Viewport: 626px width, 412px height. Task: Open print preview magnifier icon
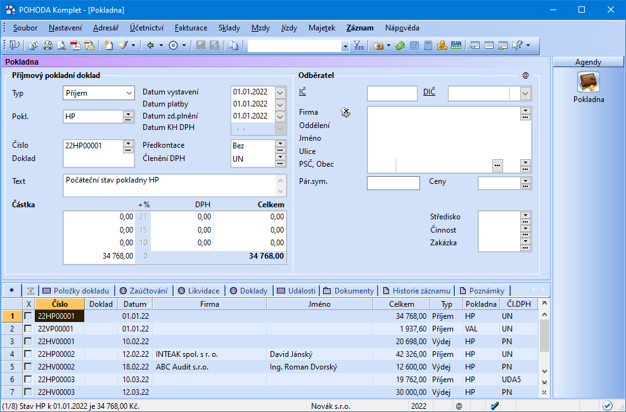61,46
